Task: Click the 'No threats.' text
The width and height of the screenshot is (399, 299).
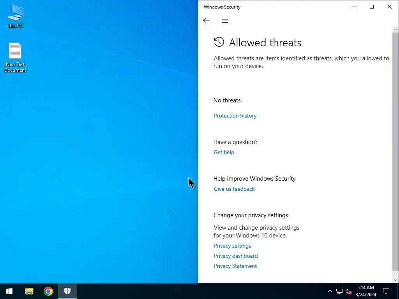Action: tap(228, 100)
